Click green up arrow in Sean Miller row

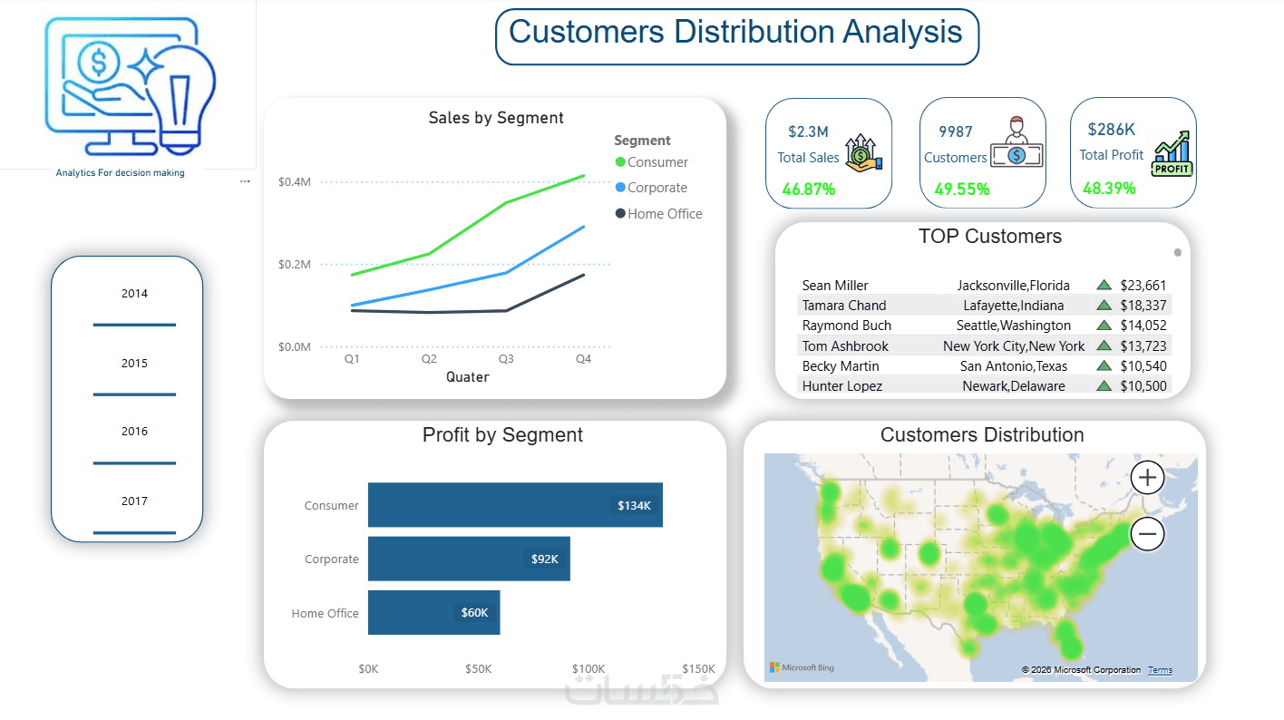[1104, 285]
